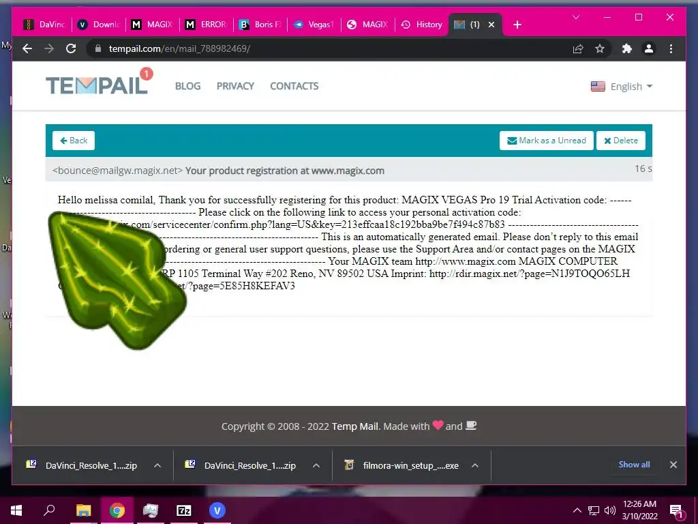Click the email subject 'Your product registration'
Screen dimensions: 698x524
(x=284, y=171)
